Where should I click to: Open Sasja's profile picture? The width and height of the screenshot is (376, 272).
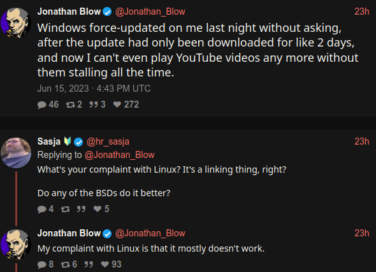[16, 153]
